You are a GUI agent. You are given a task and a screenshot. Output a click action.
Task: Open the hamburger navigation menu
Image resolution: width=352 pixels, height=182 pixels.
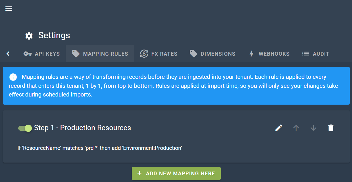click(9, 9)
